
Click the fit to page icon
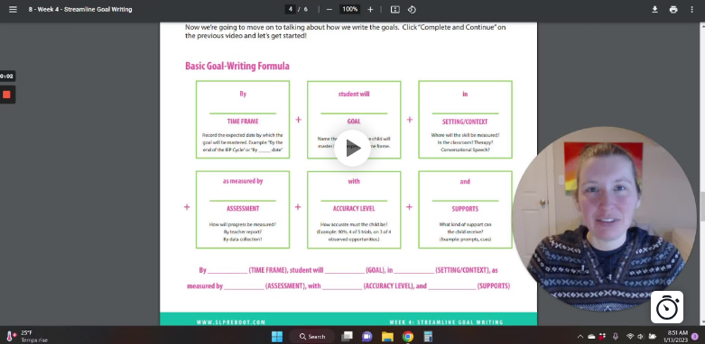394,9
